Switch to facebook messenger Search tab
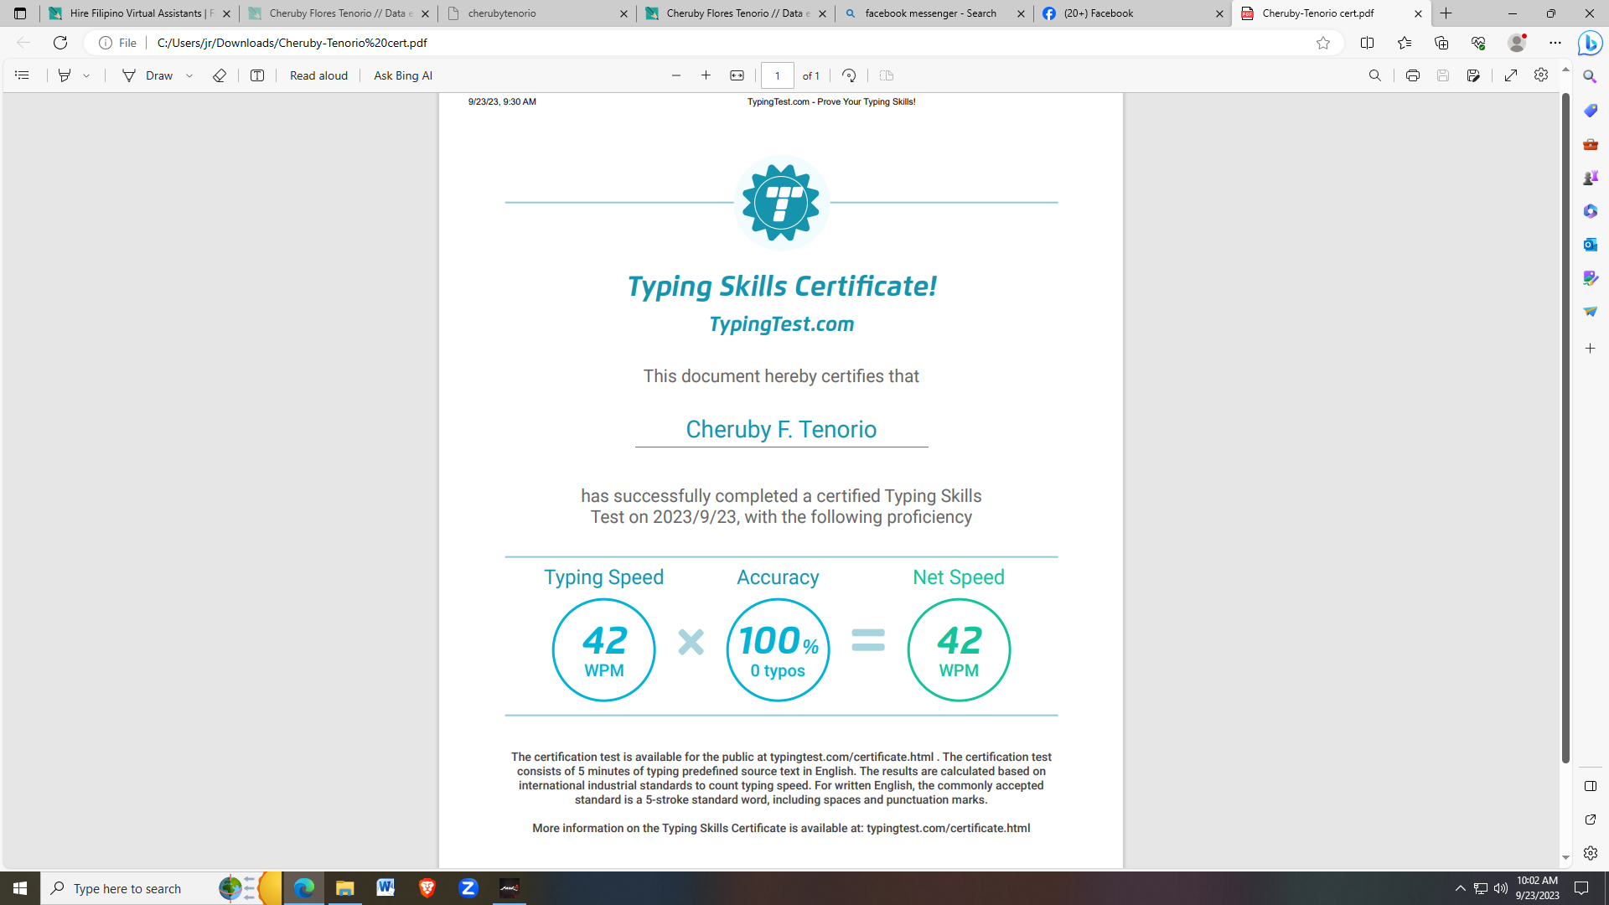The width and height of the screenshot is (1609, 905). [930, 13]
